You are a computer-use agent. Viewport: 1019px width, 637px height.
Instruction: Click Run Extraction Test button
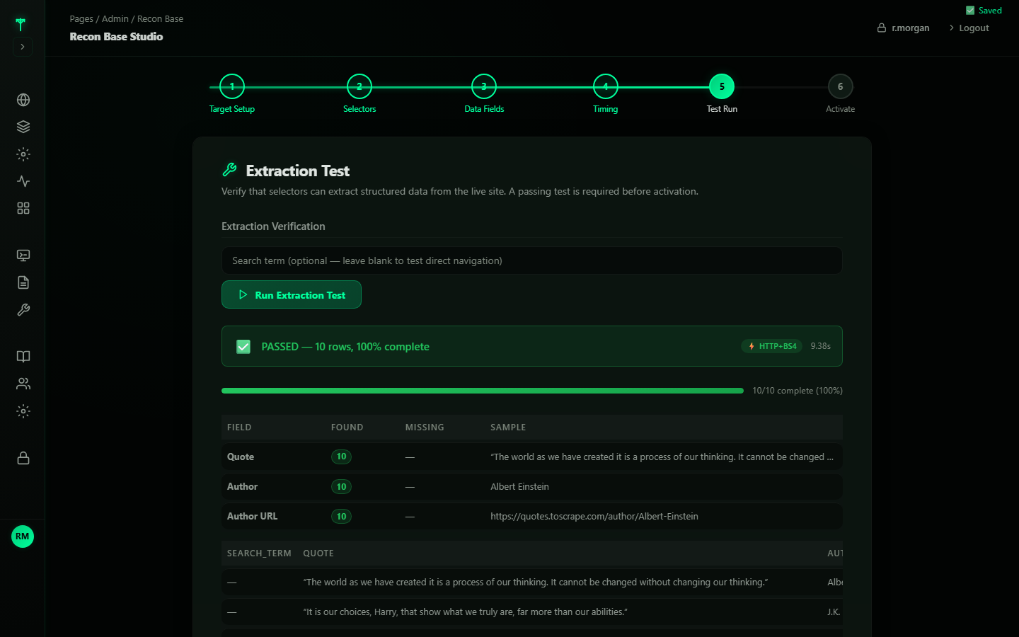[292, 294]
